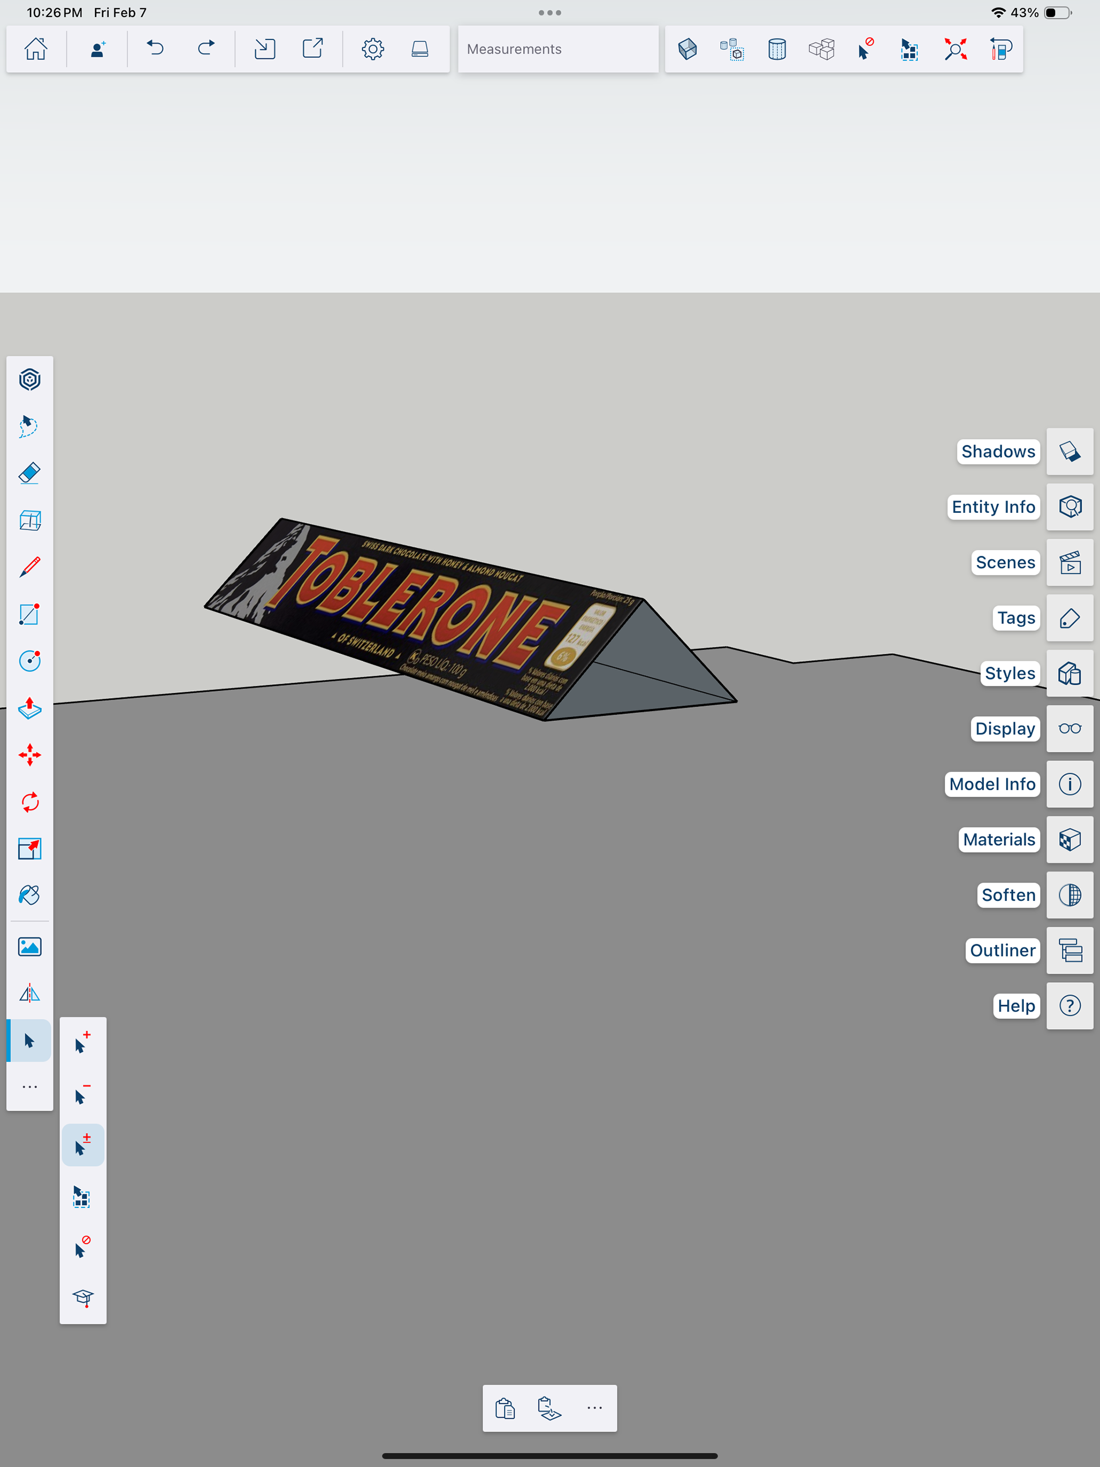Click the Zoom Extents icon
Screen dimensions: 1100x1467
[x=956, y=49]
